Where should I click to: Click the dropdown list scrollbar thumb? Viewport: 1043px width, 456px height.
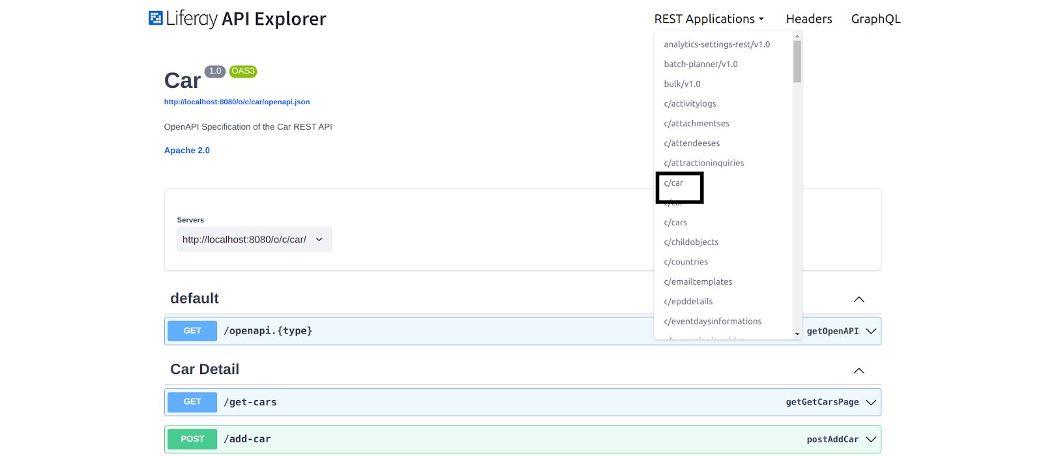(797, 62)
